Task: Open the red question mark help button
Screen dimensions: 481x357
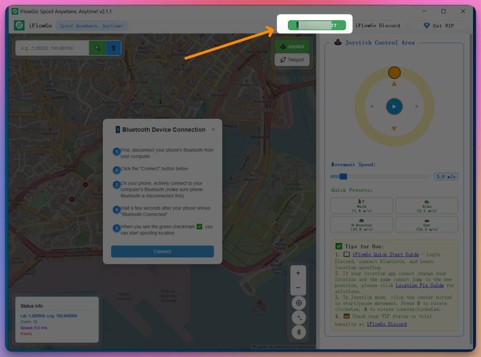Action: [x=114, y=48]
